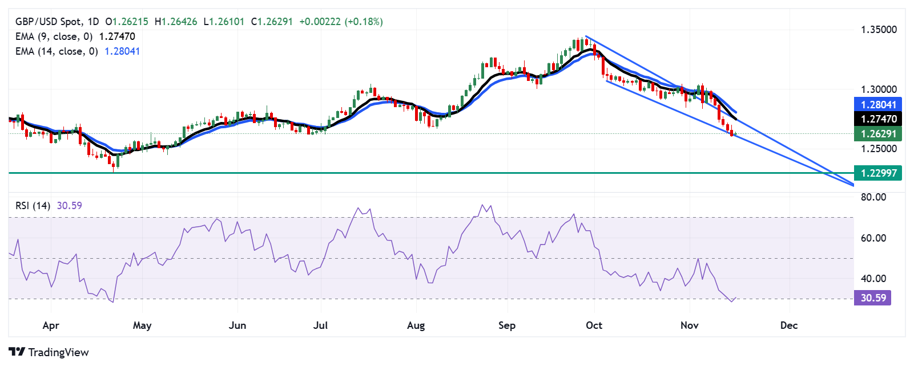Click the Oct label on time axis
Screen dimensions: 914x367
594,325
